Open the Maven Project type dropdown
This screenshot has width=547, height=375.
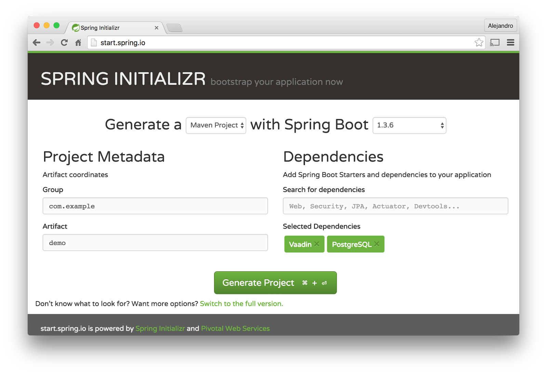coord(216,125)
